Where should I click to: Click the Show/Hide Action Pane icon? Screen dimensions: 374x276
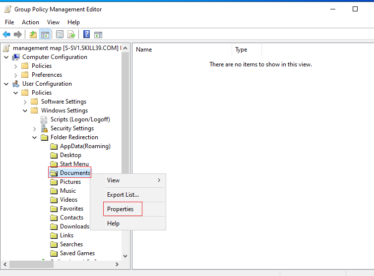tap(98, 35)
